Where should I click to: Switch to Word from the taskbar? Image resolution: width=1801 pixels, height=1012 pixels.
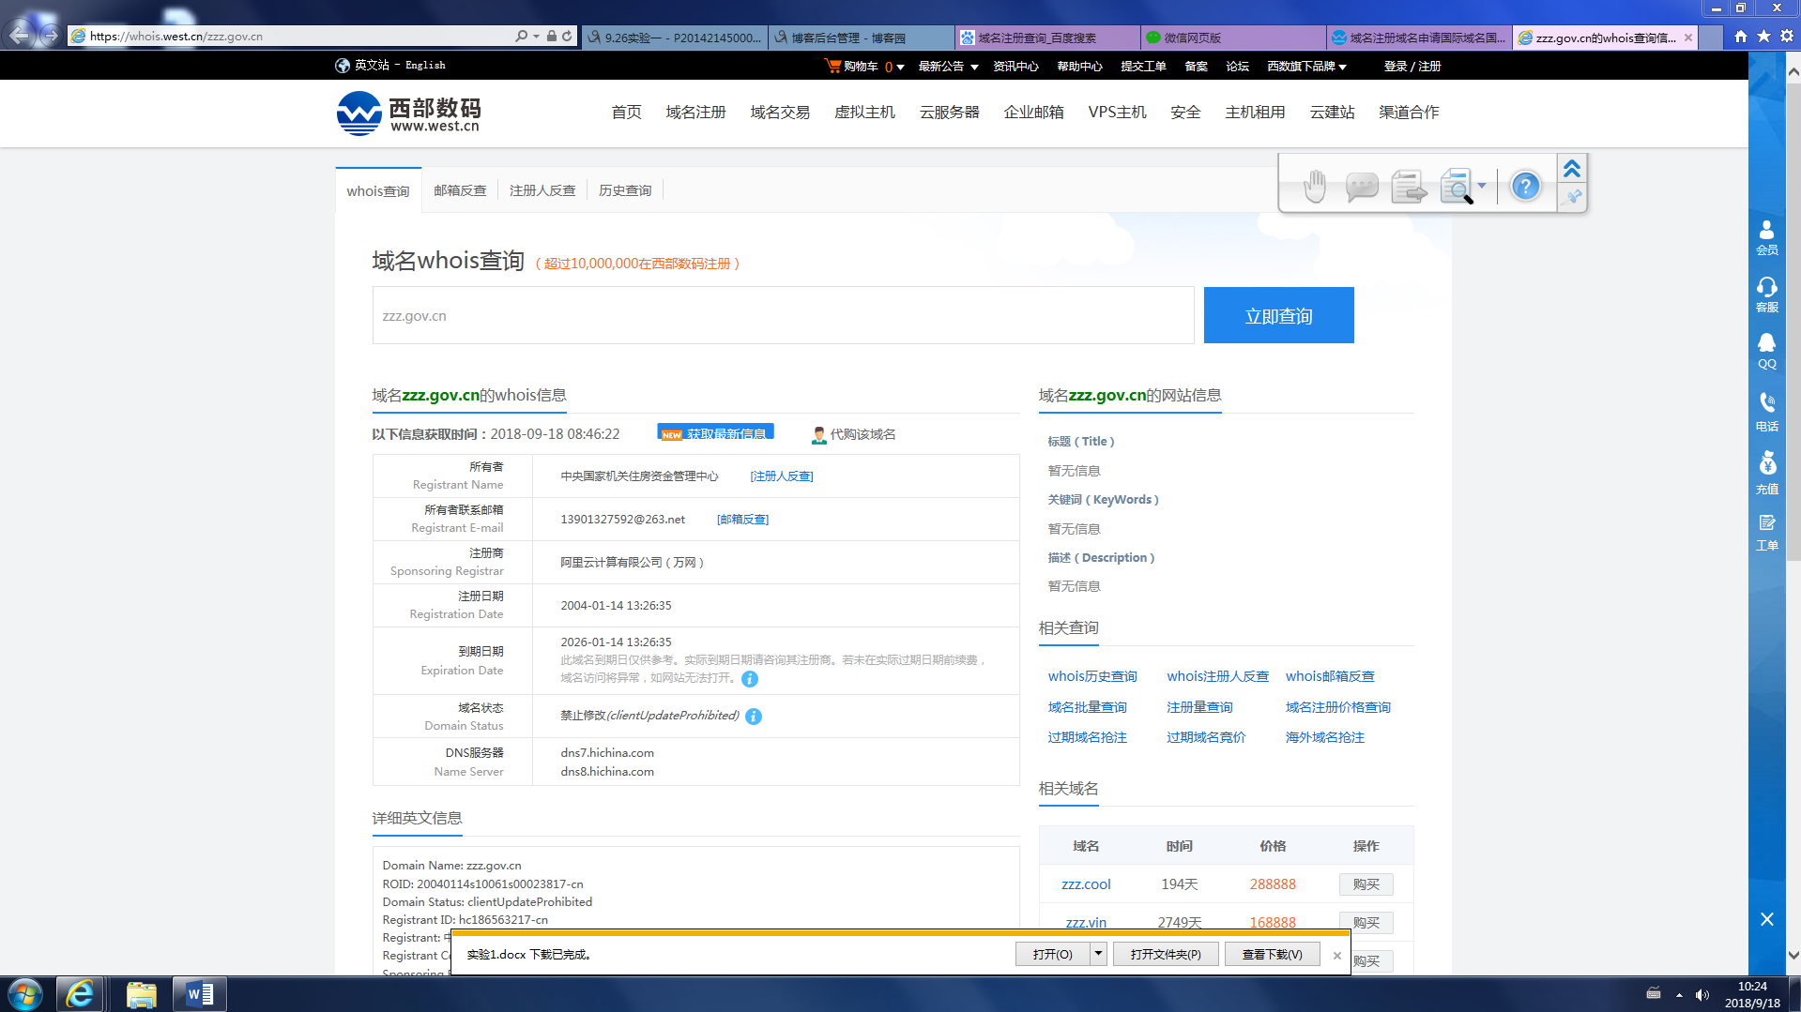[x=200, y=993]
